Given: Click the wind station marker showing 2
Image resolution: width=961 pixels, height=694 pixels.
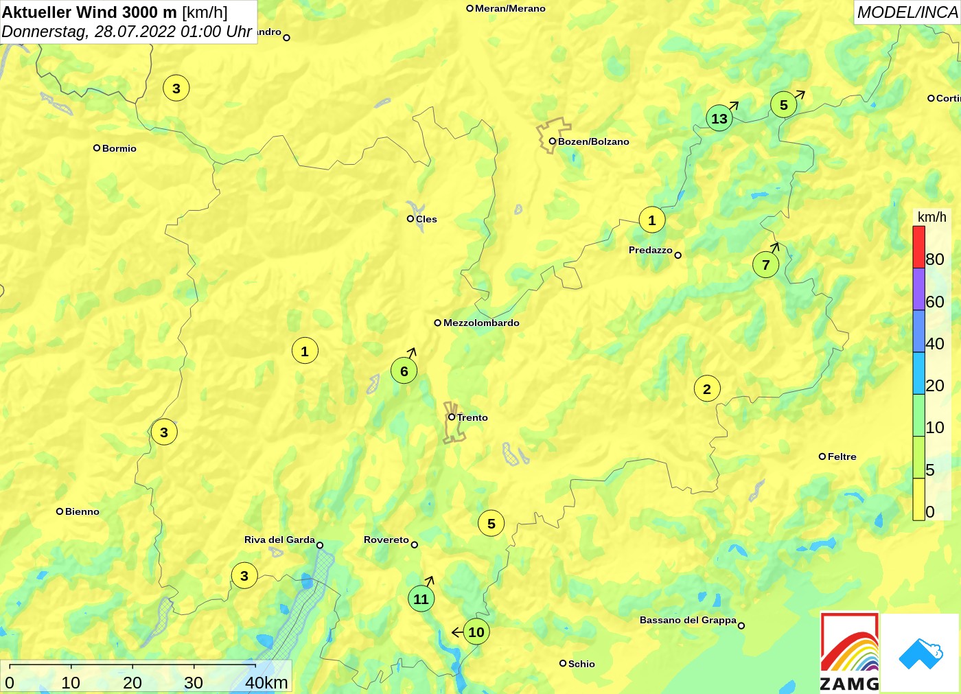Looking at the screenshot, I should pyautogui.click(x=707, y=389).
